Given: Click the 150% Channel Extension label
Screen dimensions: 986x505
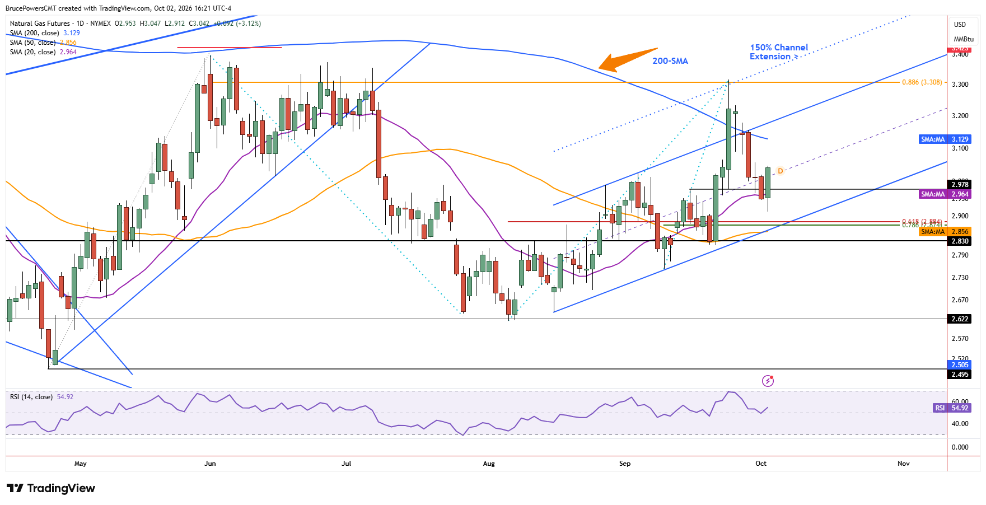Looking at the screenshot, I should [x=779, y=52].
